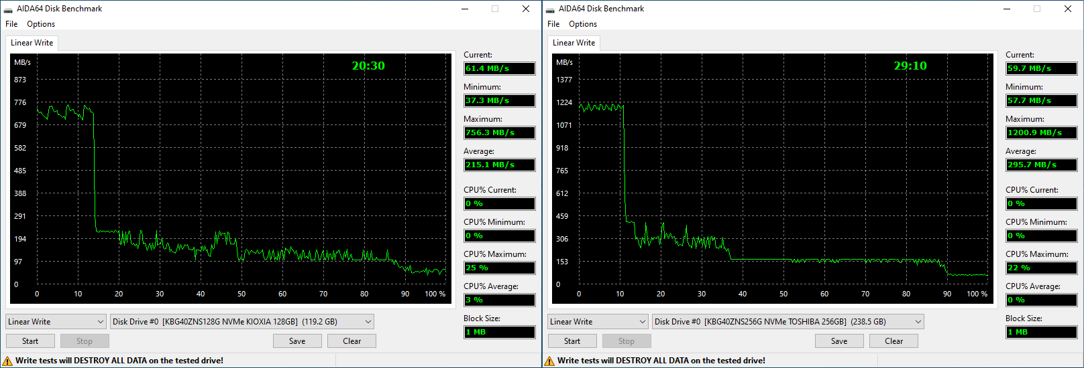Click warning icon in right window status bar
1084x368 pixels.
coord(549,361)
